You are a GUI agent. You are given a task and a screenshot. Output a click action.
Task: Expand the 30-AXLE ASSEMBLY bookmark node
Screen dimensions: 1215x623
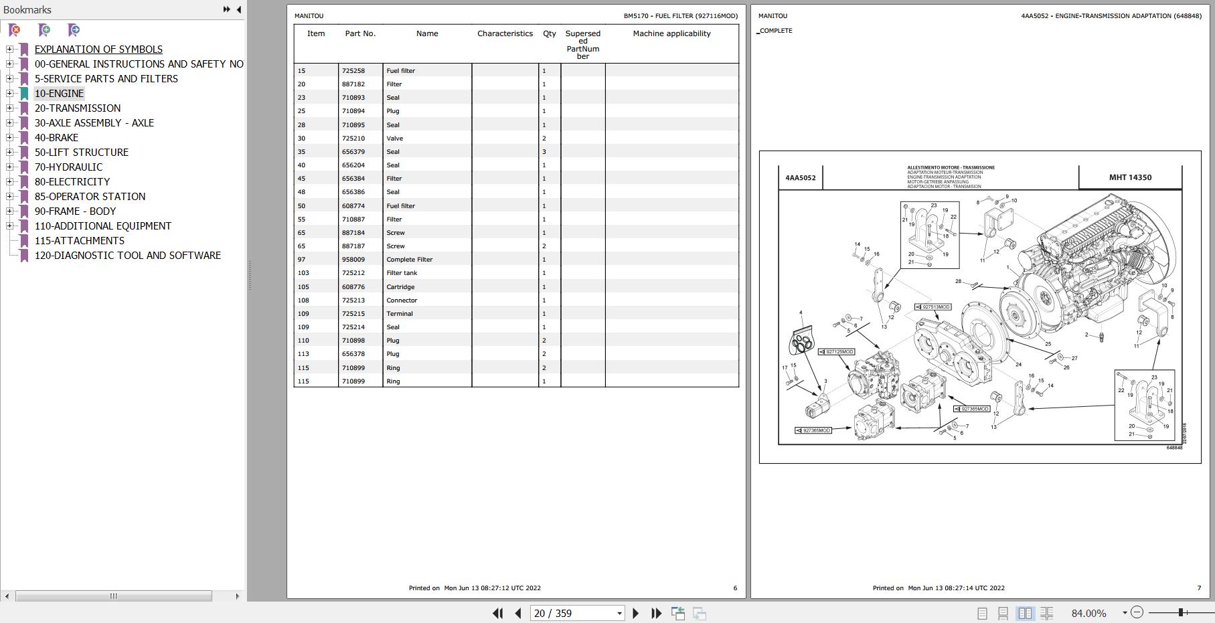(x=9, y=122)
